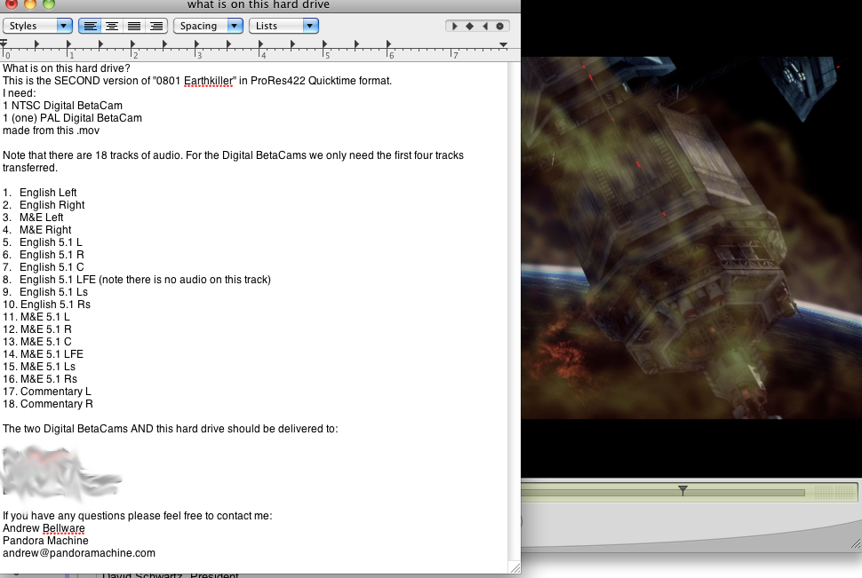Select the center tab stop diamond icon
Screen dimensions: 862x578
coord(470,26)
